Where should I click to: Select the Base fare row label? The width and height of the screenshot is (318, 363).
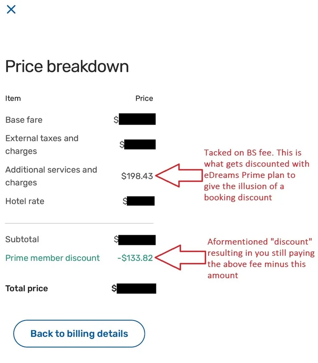pos(24,120)
